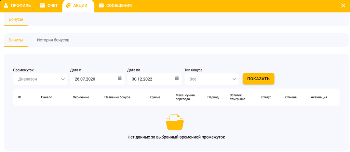Viewport: 350px width, 152px height.
Task: Open calendar for 'Дата с' field
Action: [x=120, y=79]
